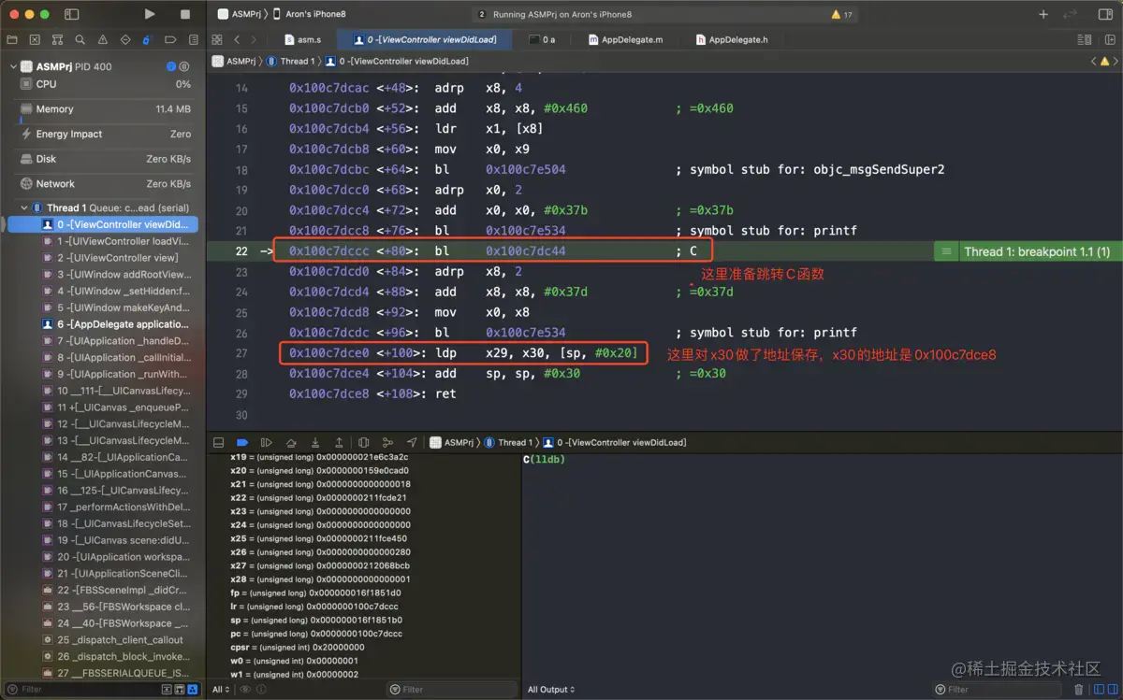Select the Energy Impact gauge row
Screen dimensions: 1123x700
107,135
